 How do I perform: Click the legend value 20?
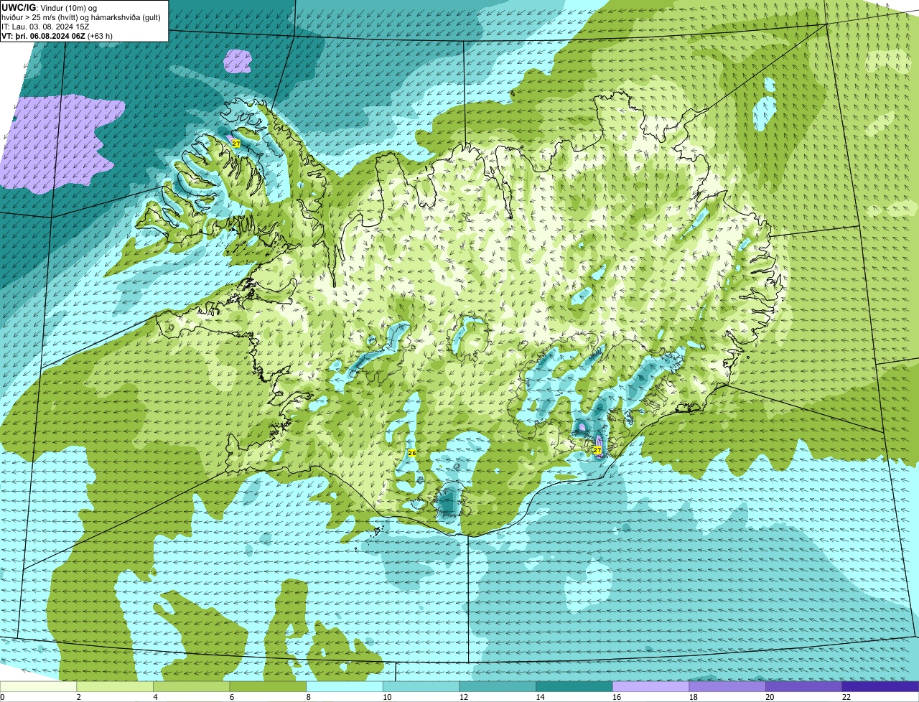(770, 697)
